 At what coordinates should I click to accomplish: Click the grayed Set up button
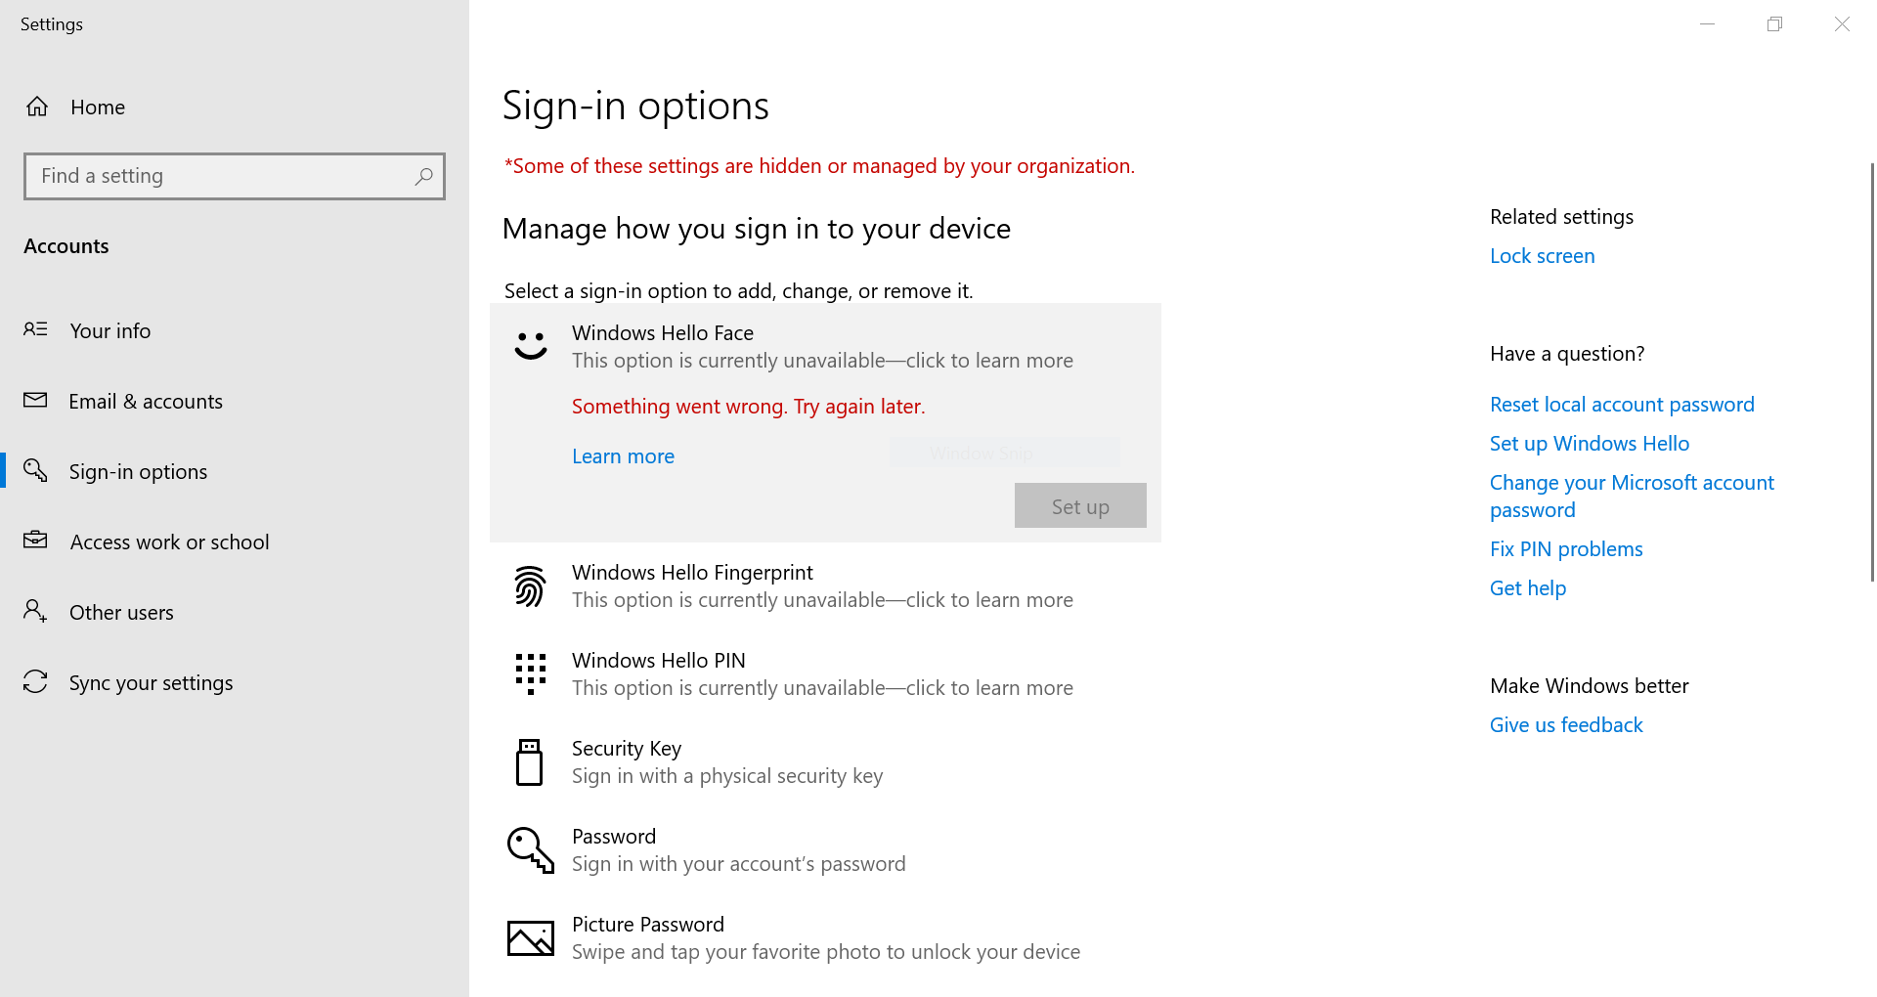coord(1080,505)
